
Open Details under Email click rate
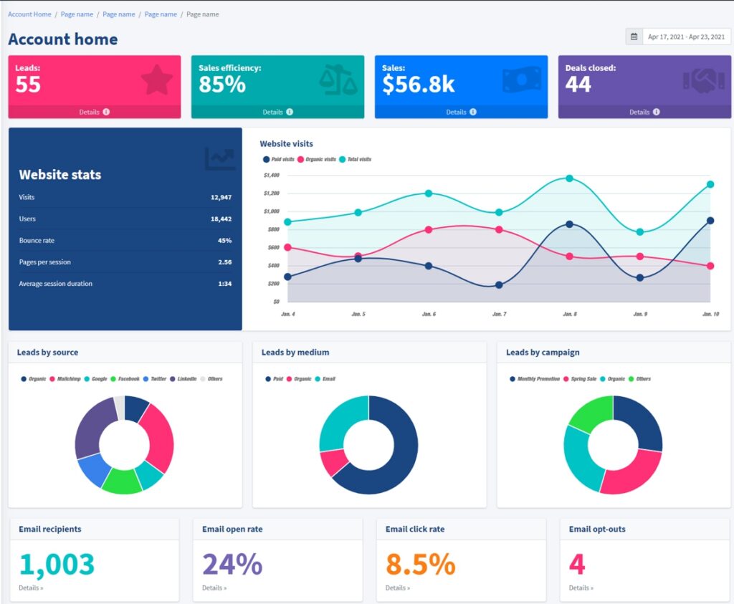(398, 588)
